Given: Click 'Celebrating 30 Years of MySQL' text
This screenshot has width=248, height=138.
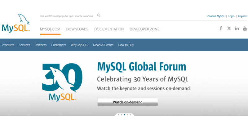Looking at the screenshot, I should 143,79.
